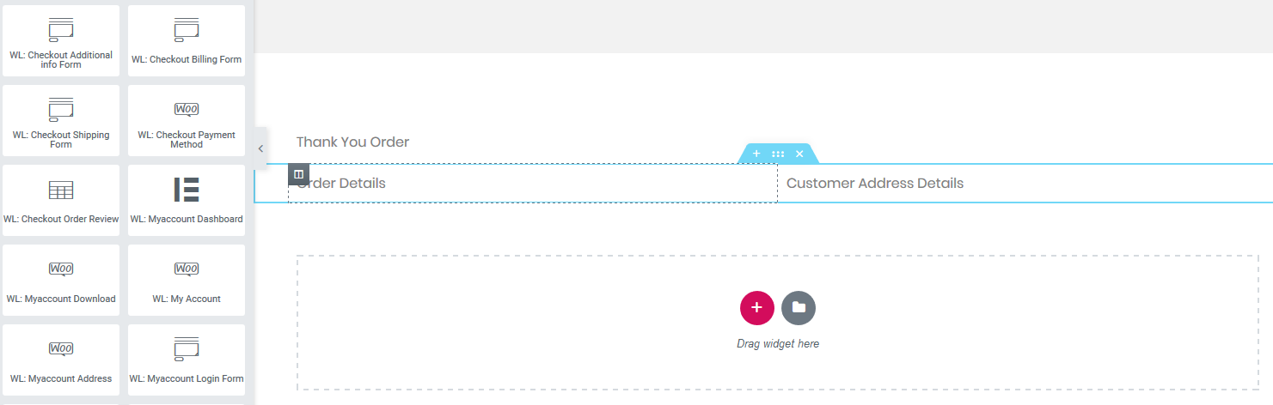Select the Customer Address Details widget

coord(875,183)
